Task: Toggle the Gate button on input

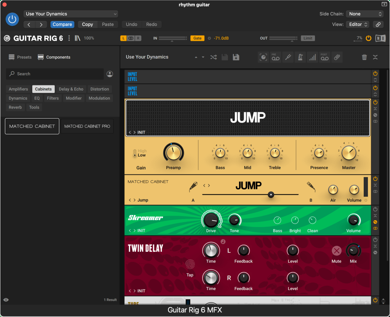Action: coord(197,38)
